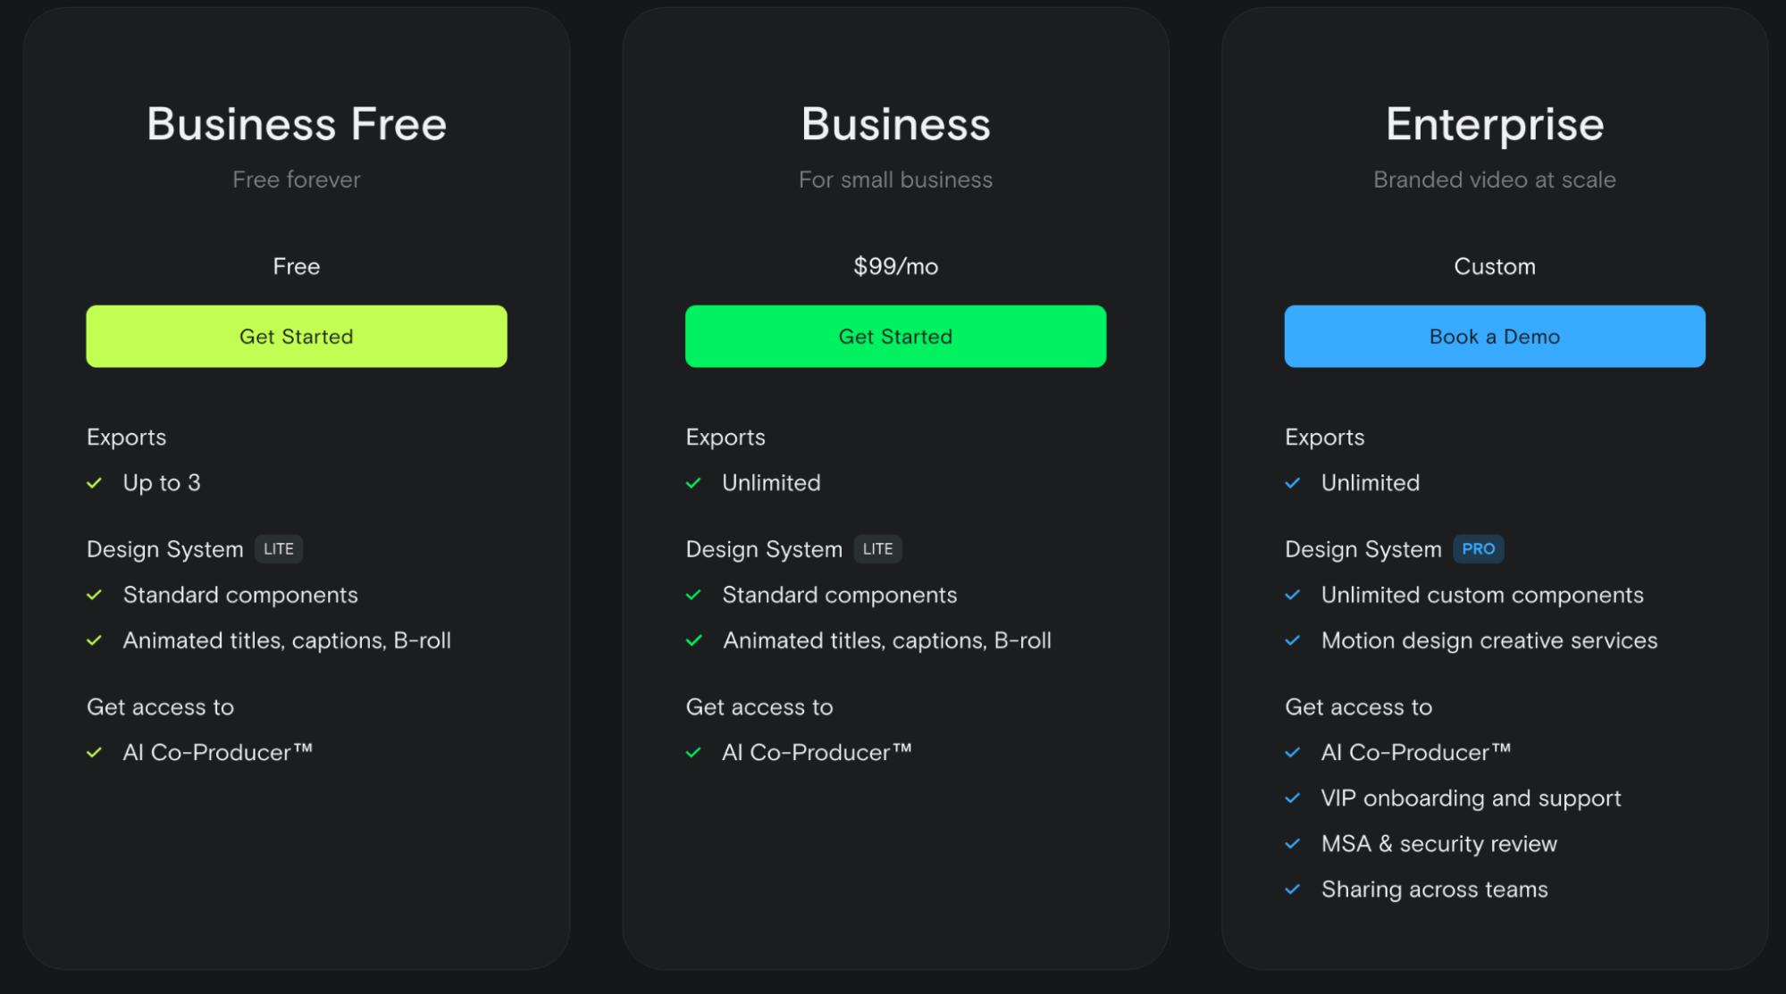1786x994 pixels.
Task: Click checkmark by Business Free Standard components
Action: coord(95,595)
